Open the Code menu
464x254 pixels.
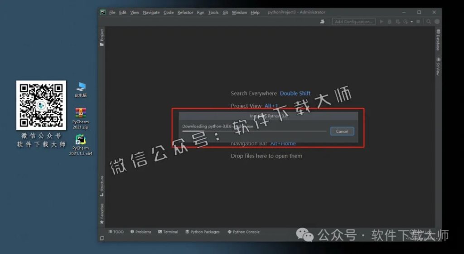(x=169, y=12)
